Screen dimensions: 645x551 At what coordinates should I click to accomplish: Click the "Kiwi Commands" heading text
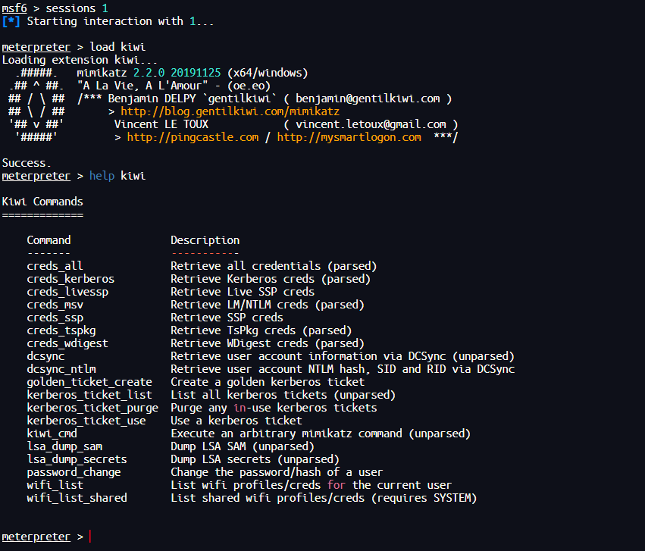coord(42,202)
